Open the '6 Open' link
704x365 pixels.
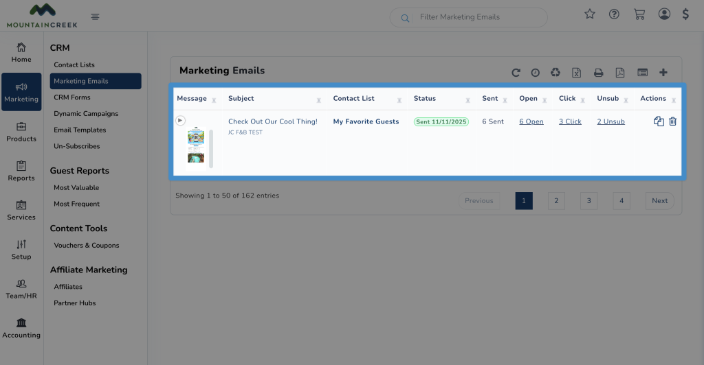coord(531,121)
